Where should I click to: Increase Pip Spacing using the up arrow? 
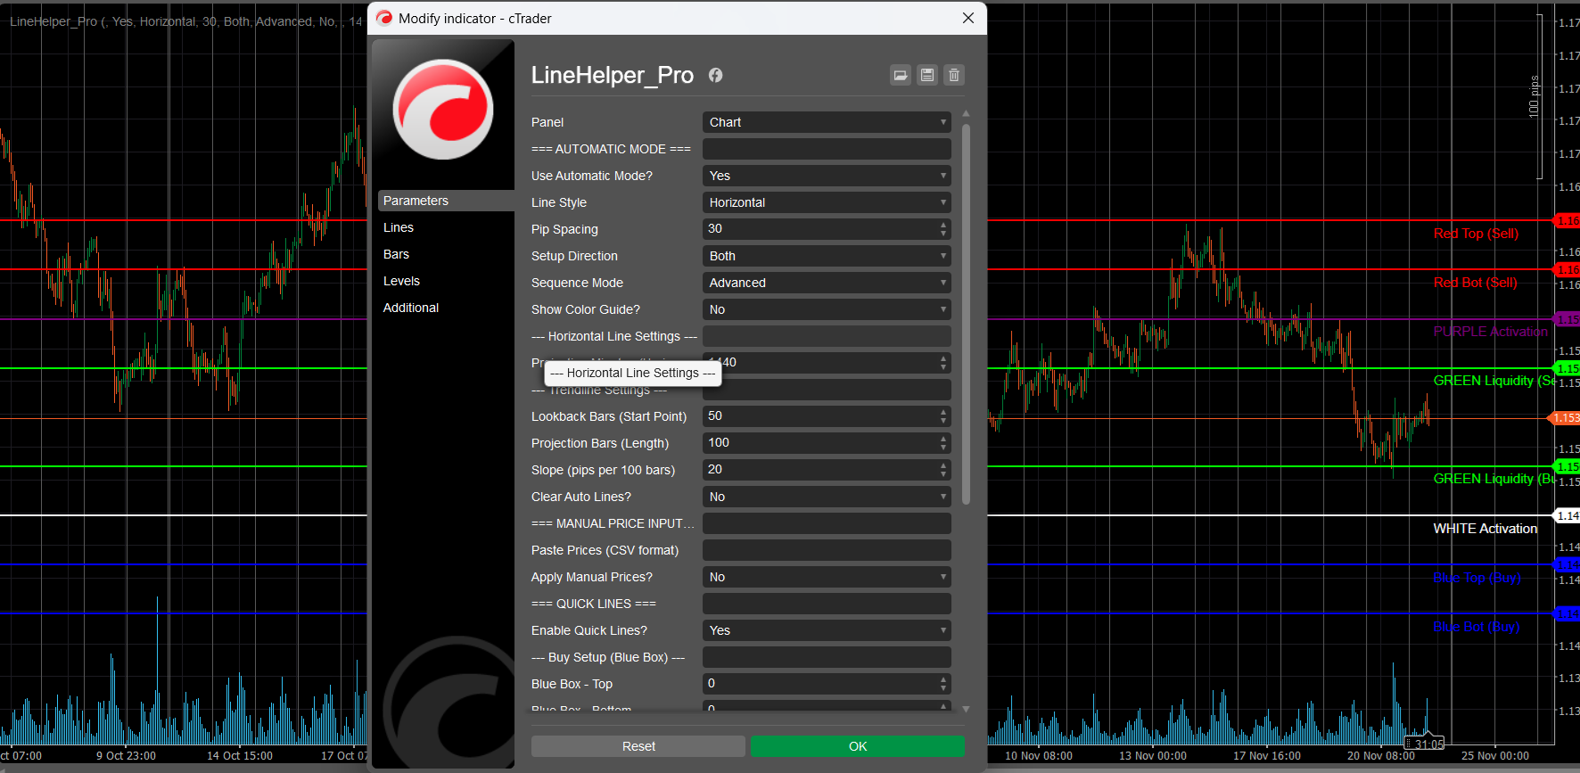tap(943, 225)
